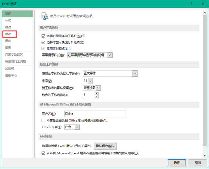Open the Office 主题 dropdown

coord(77,127)
